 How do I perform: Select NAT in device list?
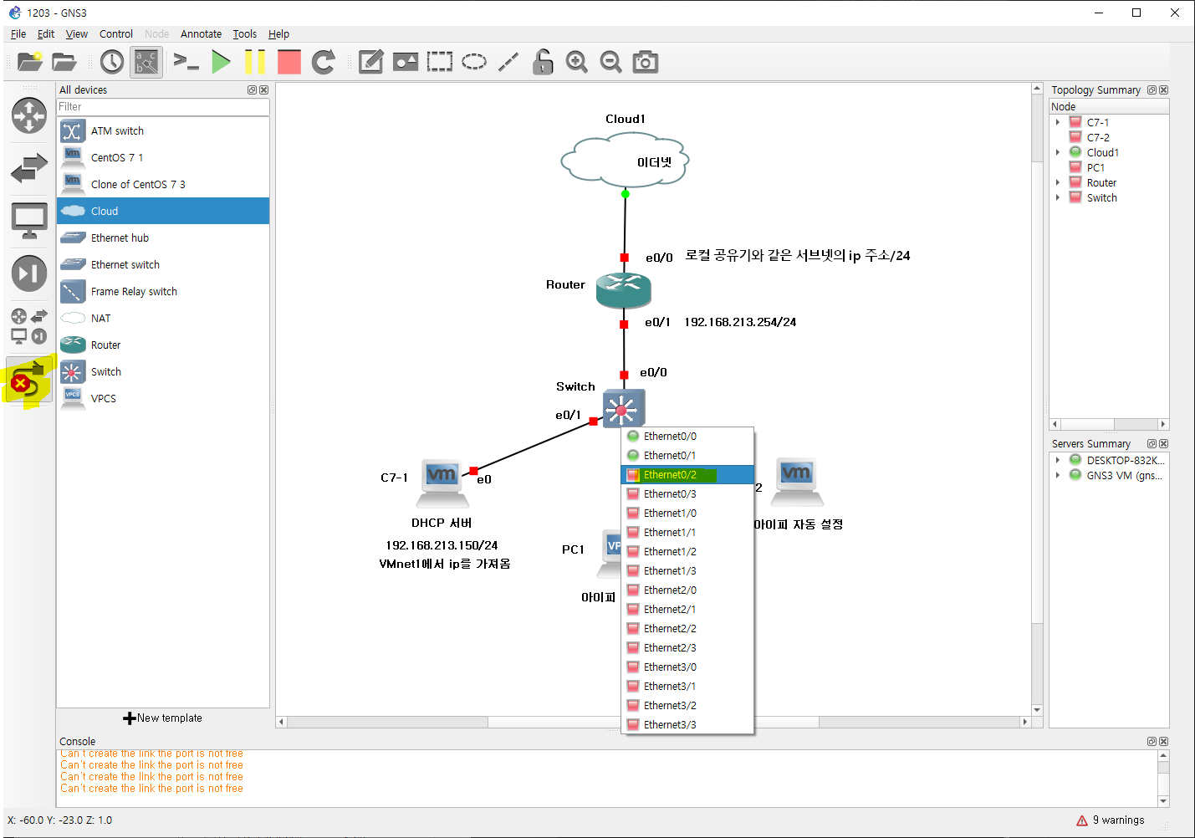click(163, 319)
